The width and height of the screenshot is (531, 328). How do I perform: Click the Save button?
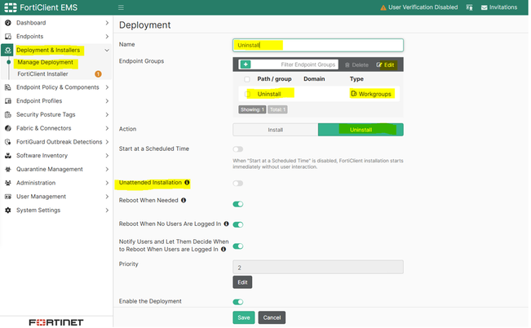pos(244,318)
